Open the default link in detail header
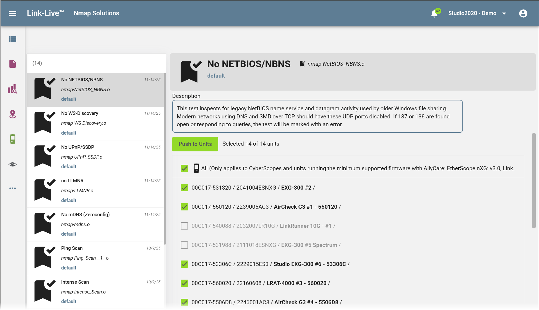539x310 pixels. click(x=216, y=76)
